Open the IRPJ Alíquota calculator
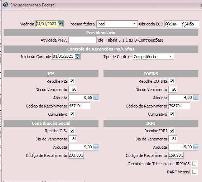The image size is (202, 182). 196,147
